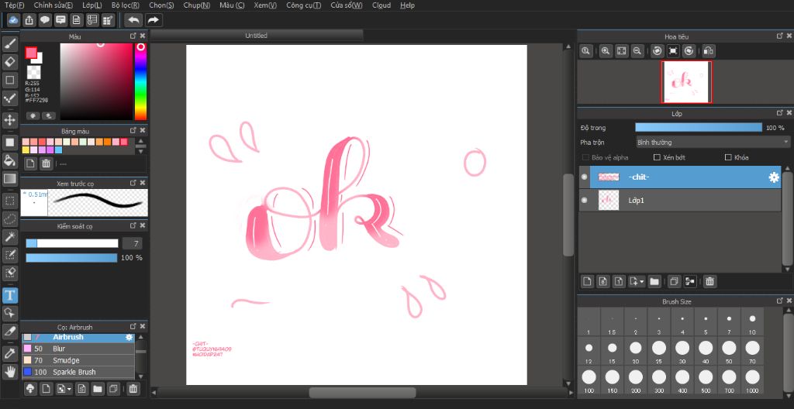Screen dimensions: 794x409
Task: Select the Eraser tool
Action: click(x=9, y=62)
